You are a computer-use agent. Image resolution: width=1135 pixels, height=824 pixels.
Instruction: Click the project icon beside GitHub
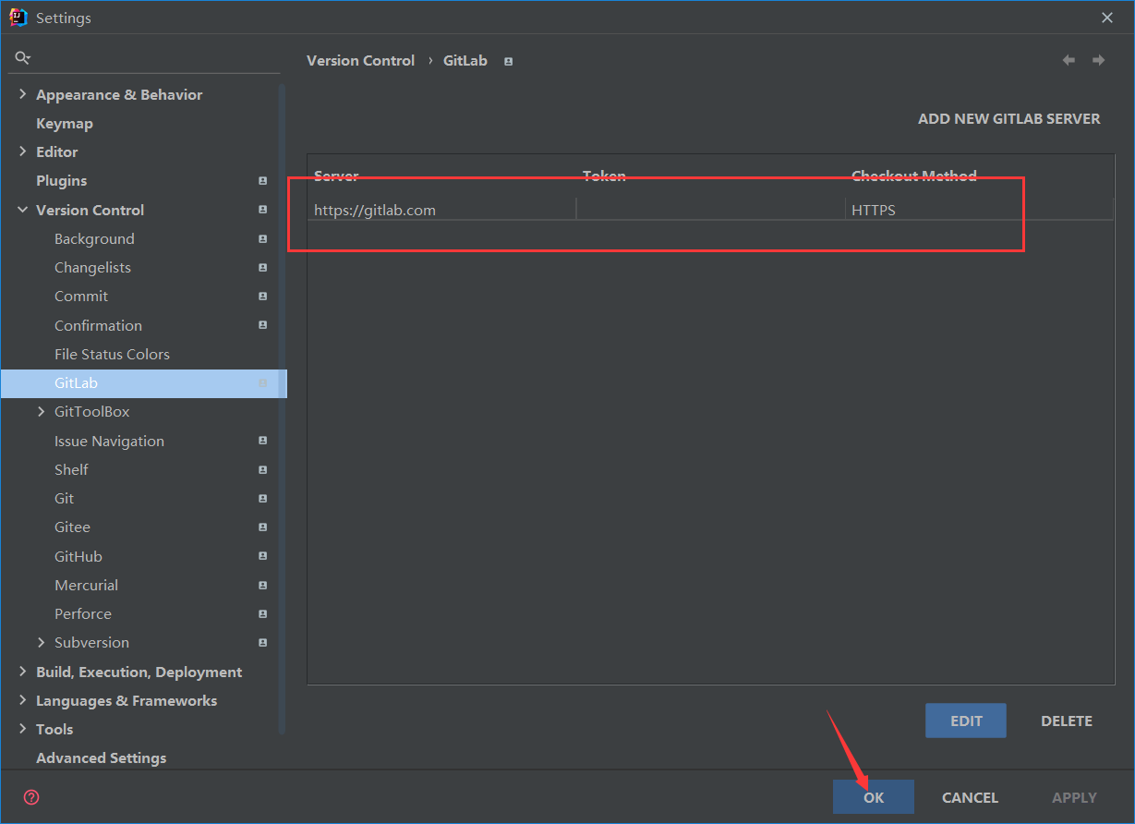coord(262,556)
